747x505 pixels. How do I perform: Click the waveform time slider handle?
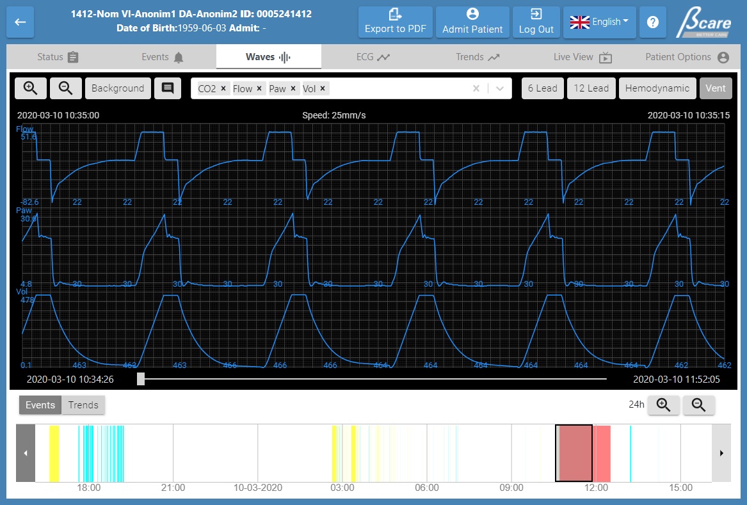click(141, 379)
